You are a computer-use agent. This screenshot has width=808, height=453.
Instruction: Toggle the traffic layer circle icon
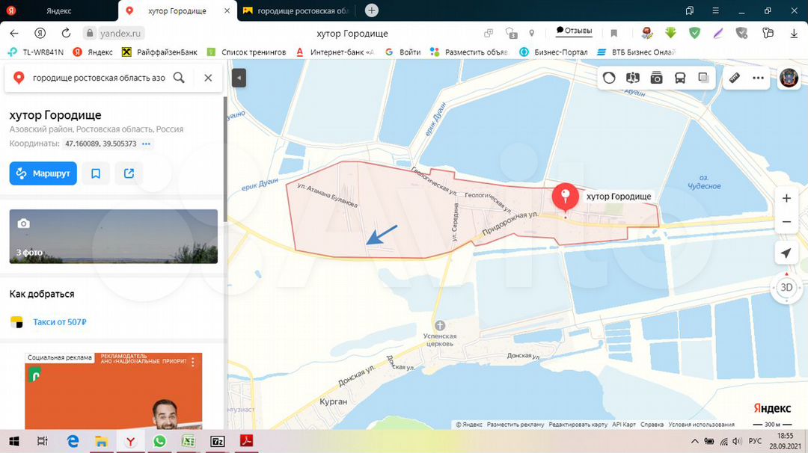click(610, 78)
